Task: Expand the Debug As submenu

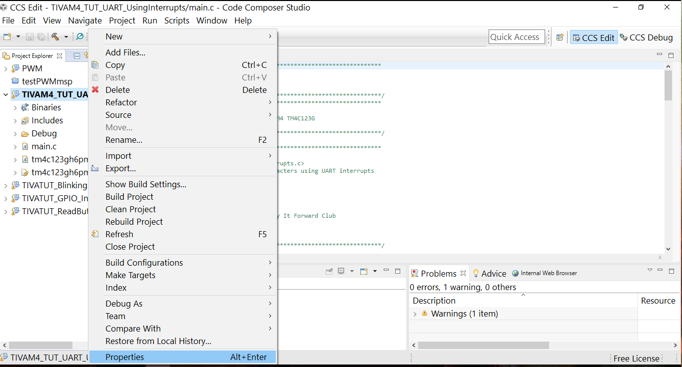Action: pyautogui.click(x=182, y=304)
